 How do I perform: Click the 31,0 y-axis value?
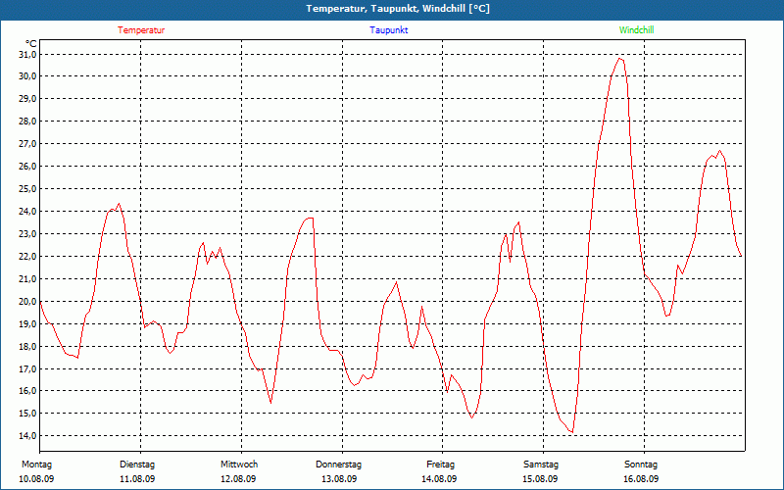pyautogui.click(x=28, y=54)
